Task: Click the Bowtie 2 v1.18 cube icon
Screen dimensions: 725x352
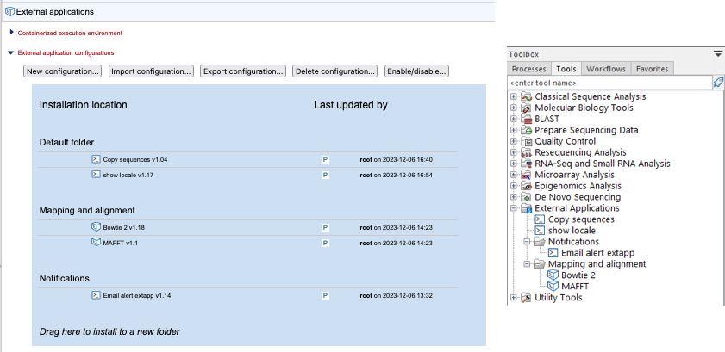Action: [96, 227]
